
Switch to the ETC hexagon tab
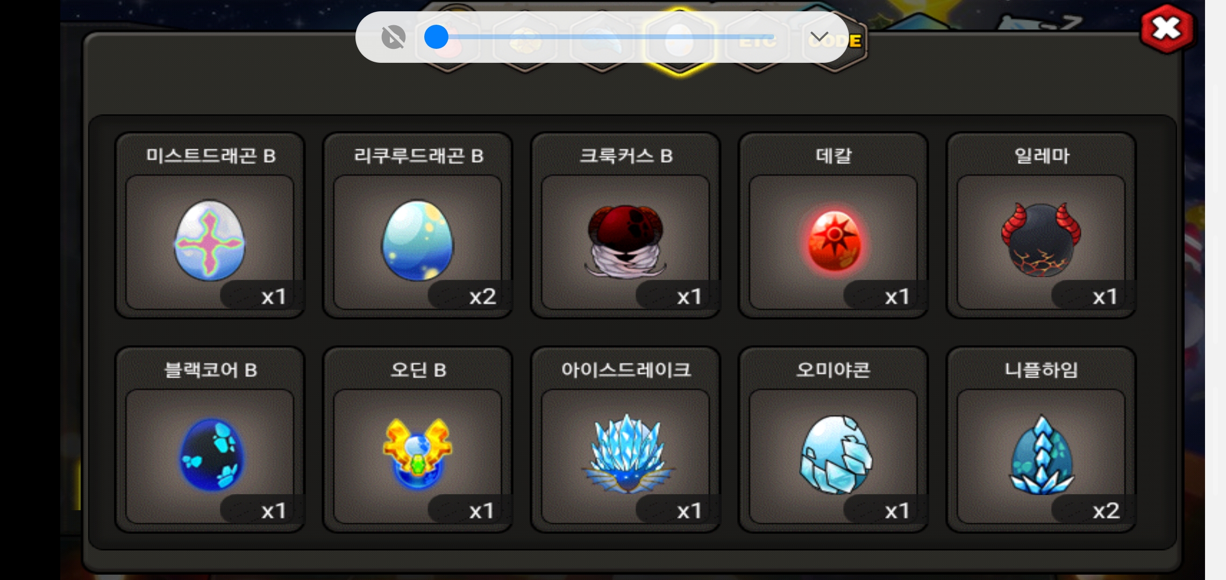pyautogui.click(x=757, y=41)
